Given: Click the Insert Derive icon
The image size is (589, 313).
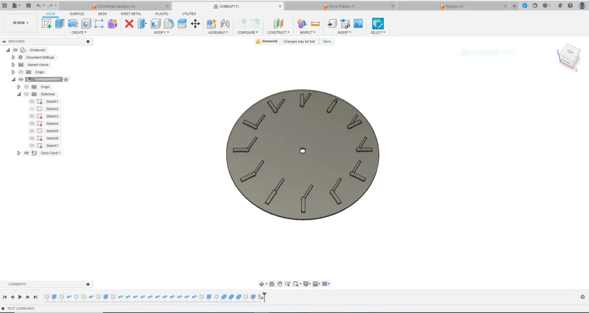Looking at the screenshot, I should point(332,24).
